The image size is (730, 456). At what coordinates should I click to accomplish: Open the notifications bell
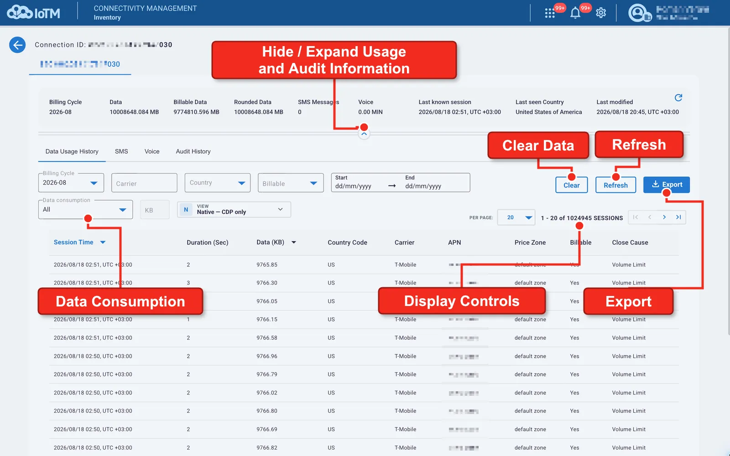(575, 13)
